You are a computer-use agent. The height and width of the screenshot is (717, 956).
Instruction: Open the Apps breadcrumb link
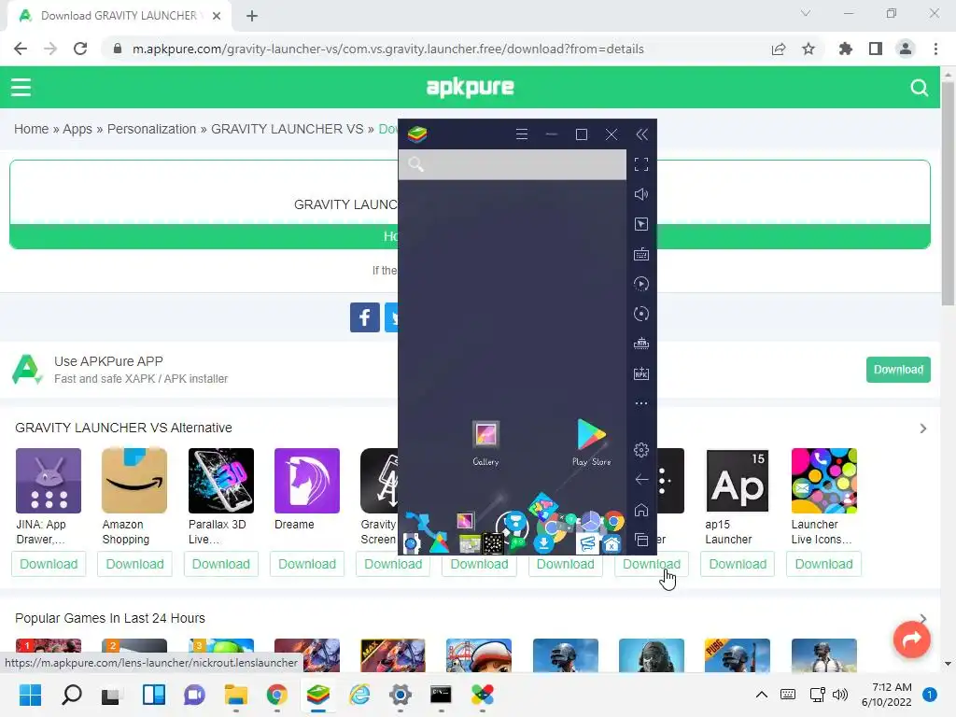(77, 129)
